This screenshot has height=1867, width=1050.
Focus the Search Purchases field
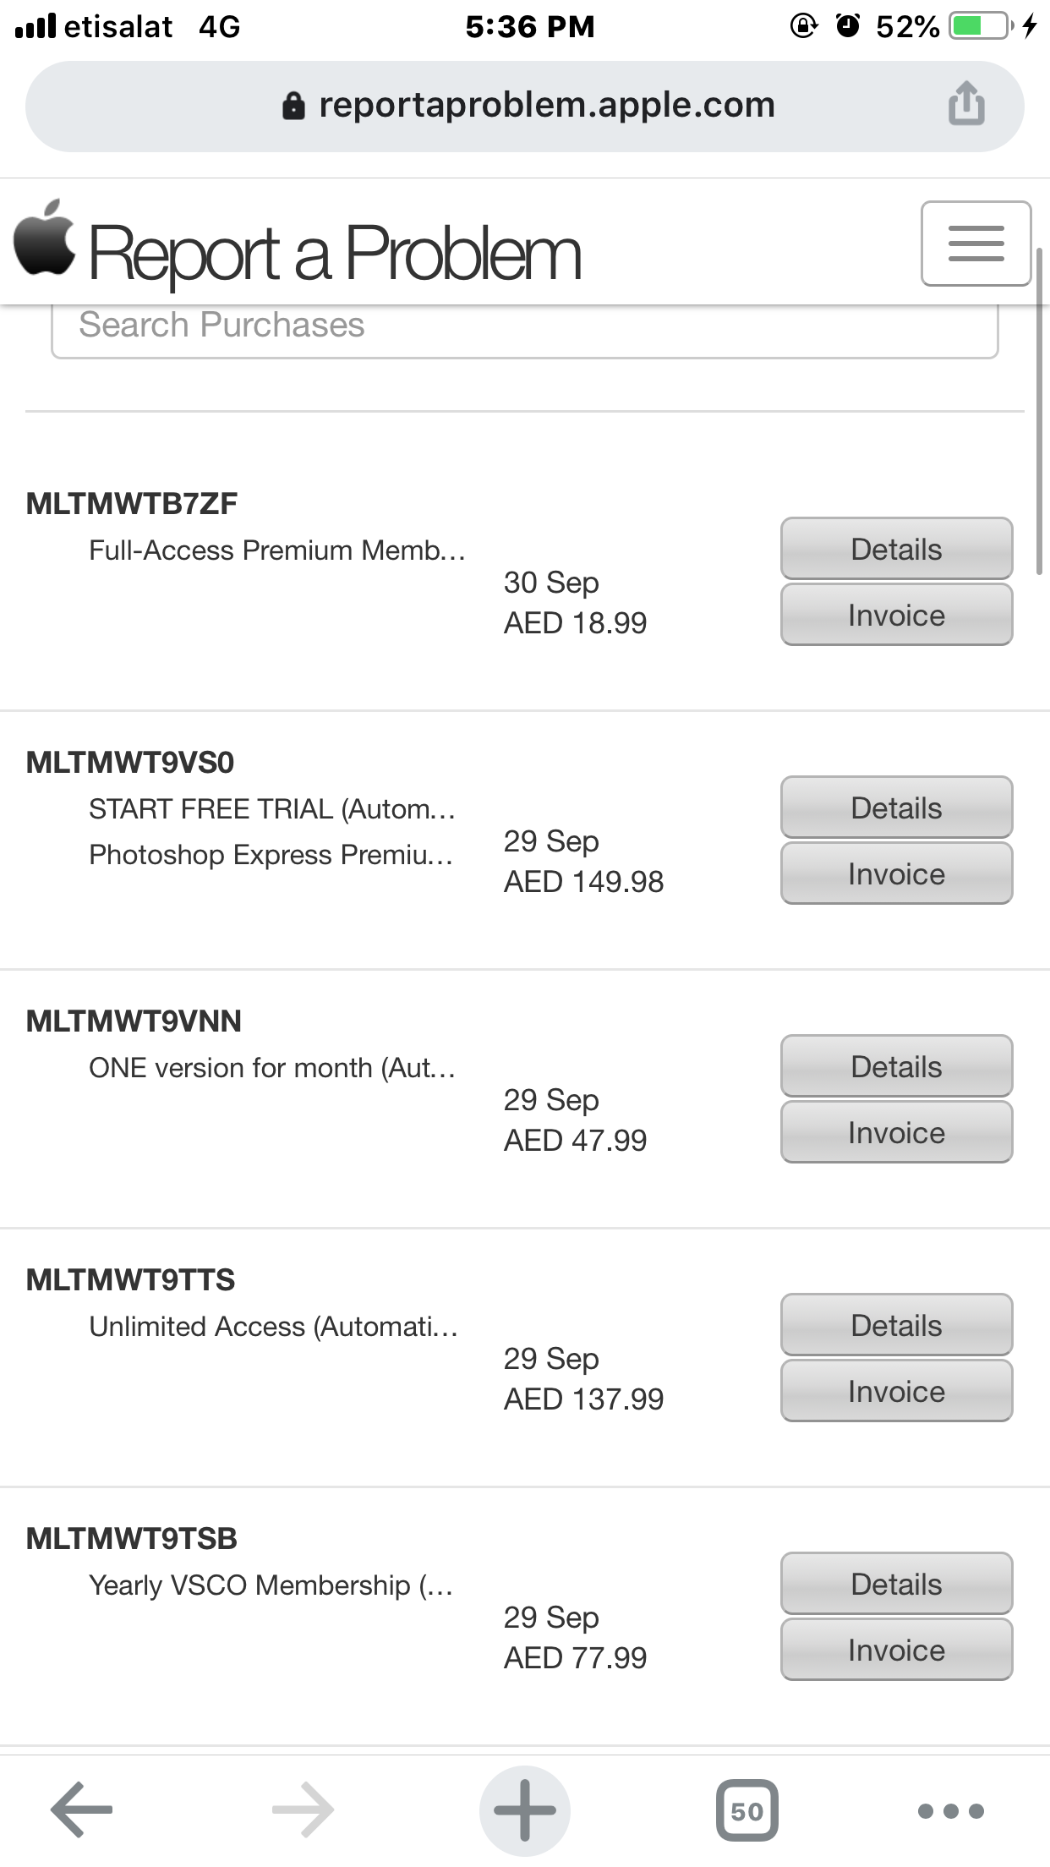(x=524, y=330)
